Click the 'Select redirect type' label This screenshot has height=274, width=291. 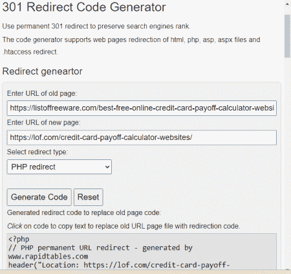click(38, 152)
